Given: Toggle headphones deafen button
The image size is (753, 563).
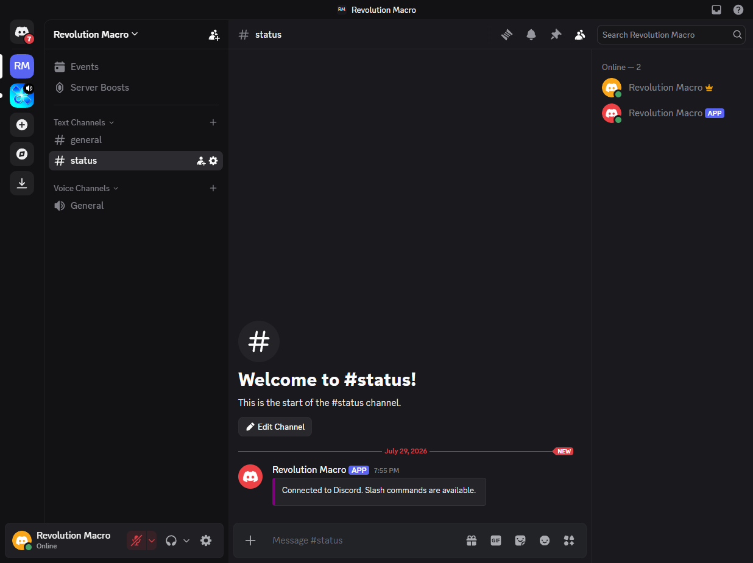Looking at the screenshot, I should (171, 540).
